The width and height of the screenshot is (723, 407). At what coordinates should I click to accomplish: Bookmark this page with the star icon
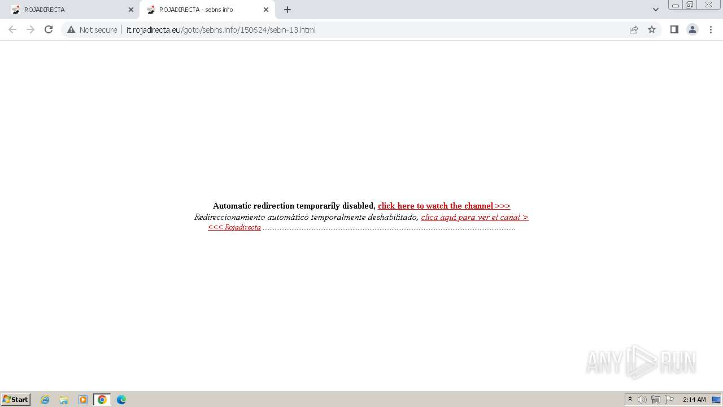click(x=652, y=29)
